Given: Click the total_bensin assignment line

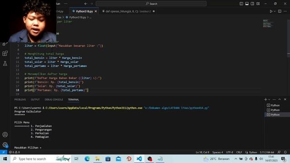Looking at the screenshot, I should click(53, 58).
